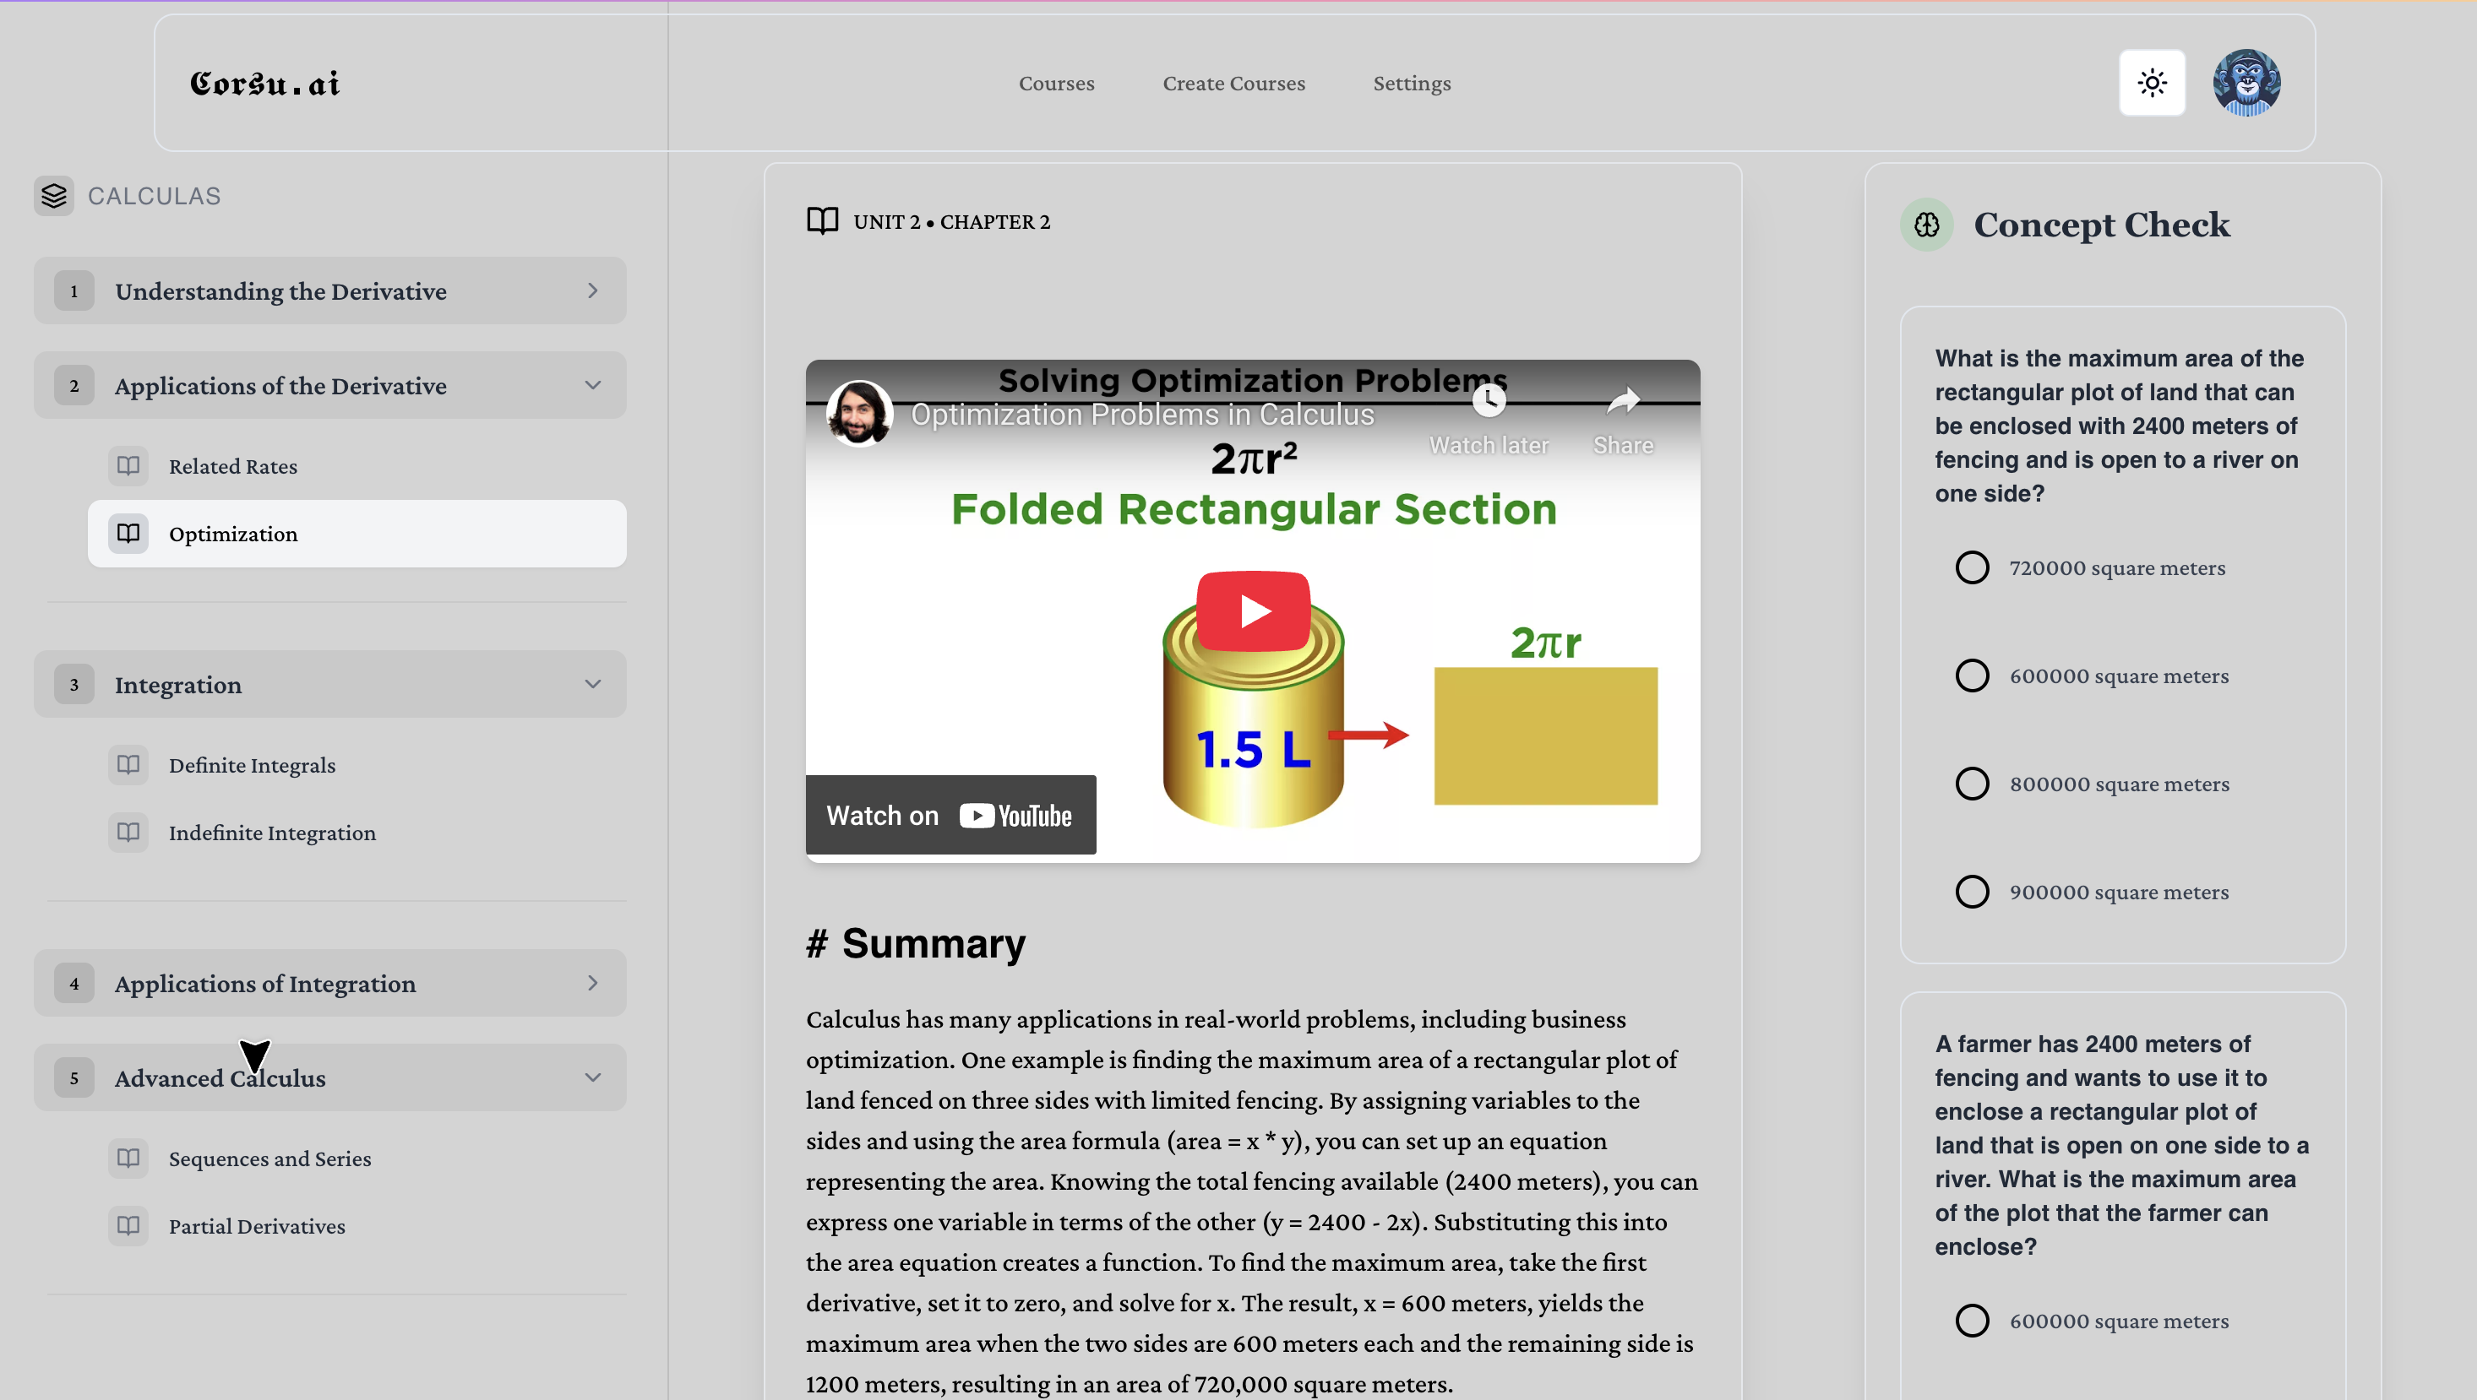Viewport: 2477px width, 1400px height.
Task: Expand the Understanding the Derivative unit
Action: click(330, 290)
